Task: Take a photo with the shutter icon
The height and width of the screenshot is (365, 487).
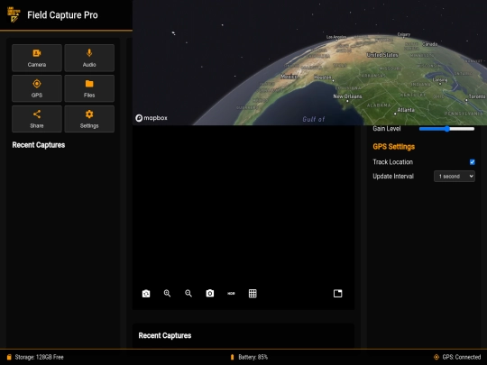Action: [x=210, y=293]
